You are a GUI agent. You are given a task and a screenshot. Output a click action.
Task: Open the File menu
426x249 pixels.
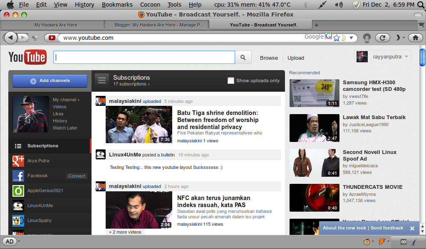[24, 5]
